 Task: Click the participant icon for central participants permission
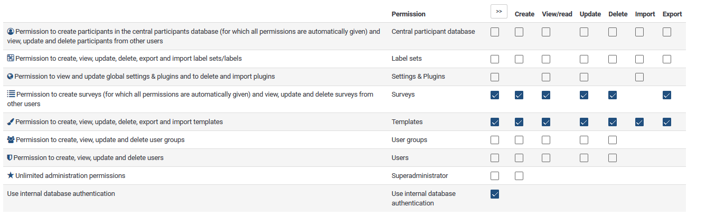pyautogui.click(x=11, y=32)
